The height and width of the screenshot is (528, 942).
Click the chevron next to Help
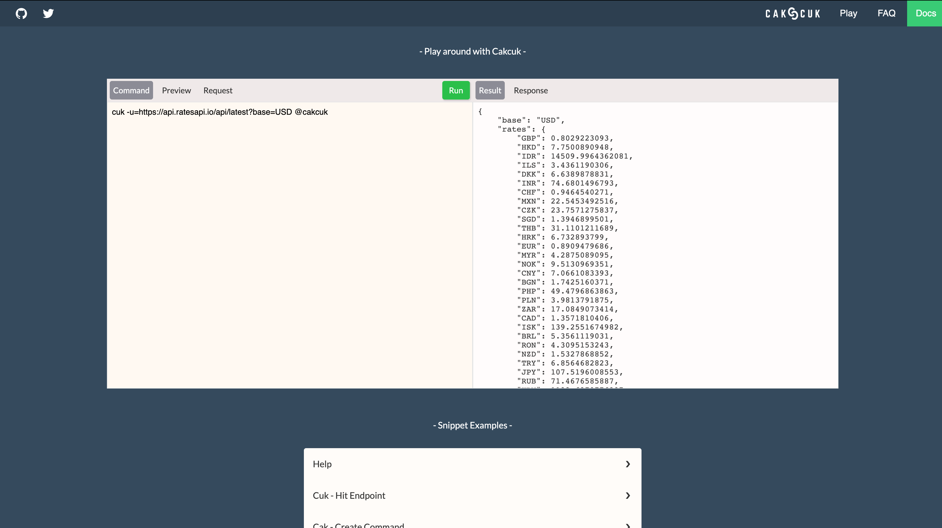[x=628, y=464]
